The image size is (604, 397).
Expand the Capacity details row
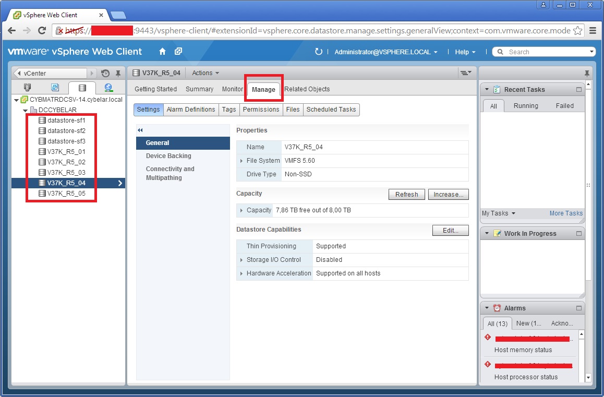(x=241, y=210)
